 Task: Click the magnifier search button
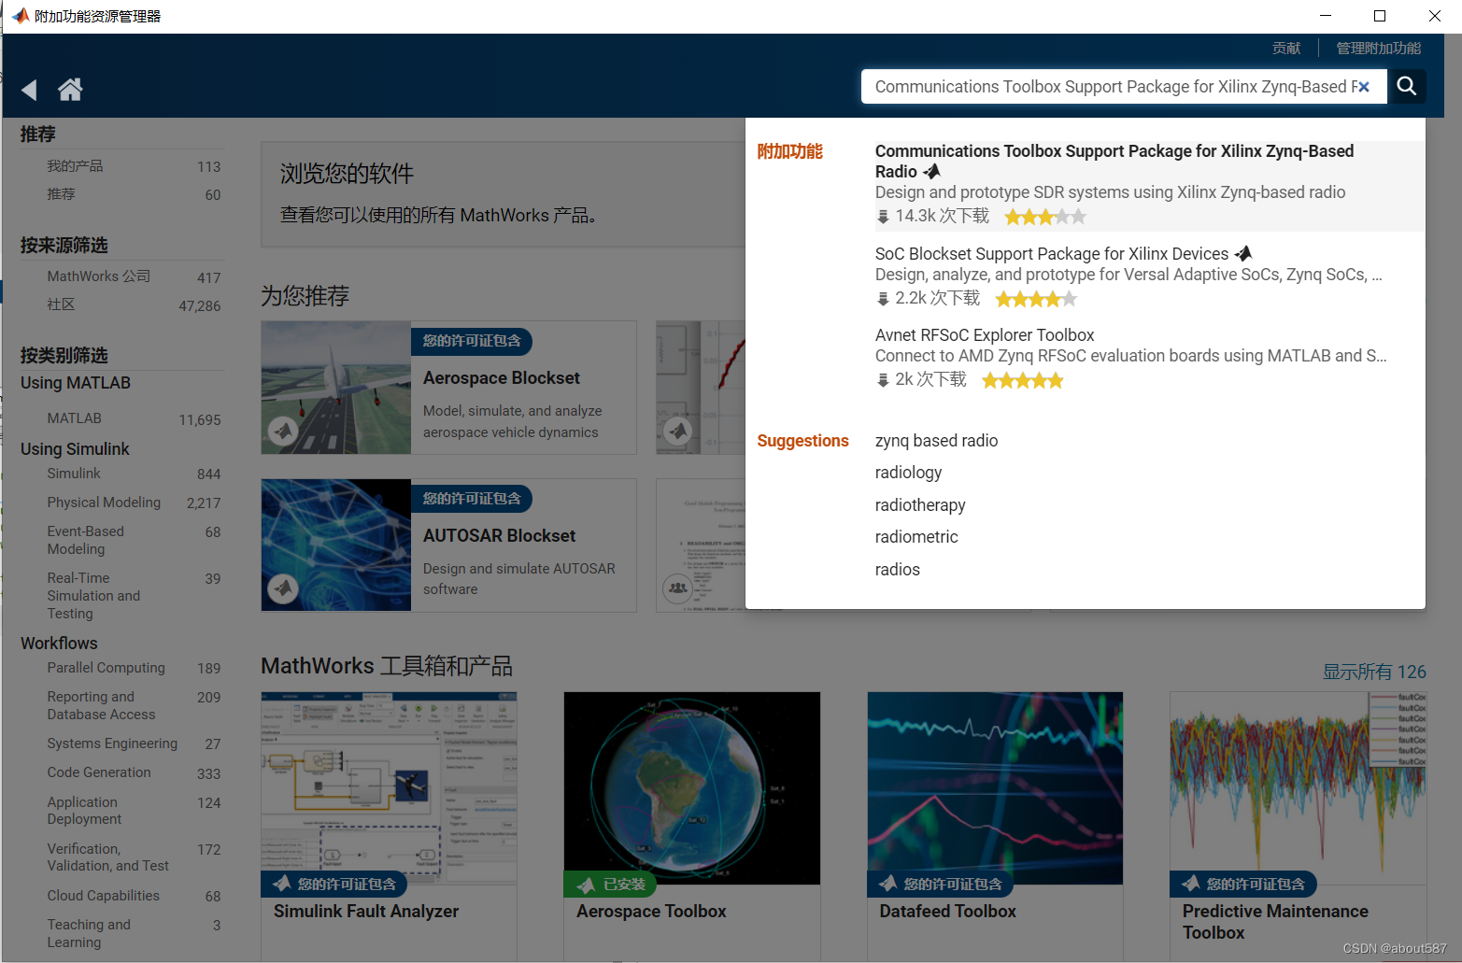point(1407,87)
